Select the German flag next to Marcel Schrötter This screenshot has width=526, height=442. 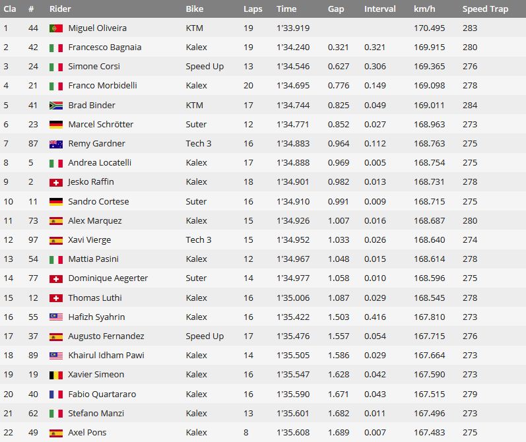coord(56,125)
